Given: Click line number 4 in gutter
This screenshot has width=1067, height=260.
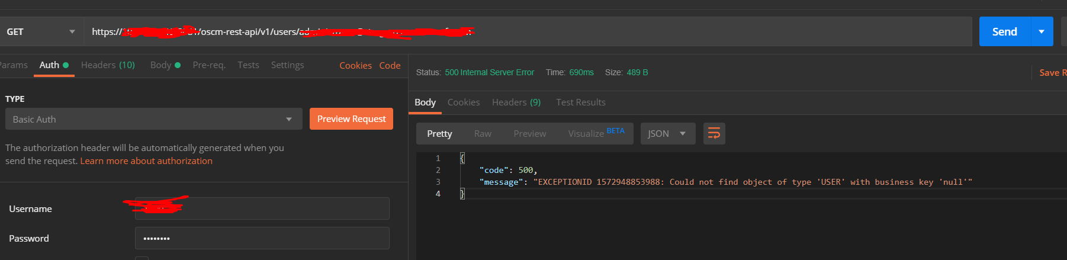Looking at the screenshot, I should tap(438, 194).
